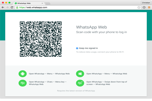Screen dimensions: 152x101
Task: Click the browser forward arrow
Action: pos(7,7)
